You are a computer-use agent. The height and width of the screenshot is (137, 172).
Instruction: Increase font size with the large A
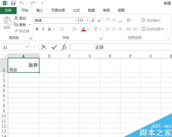pos(93,20)
